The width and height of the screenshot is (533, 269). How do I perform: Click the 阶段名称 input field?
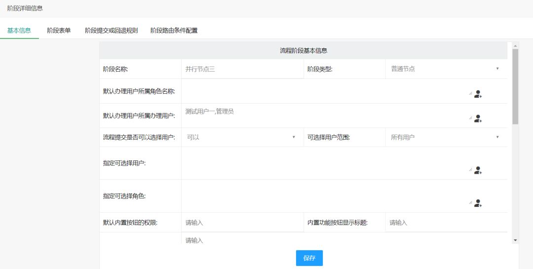[x=242, y=69]
